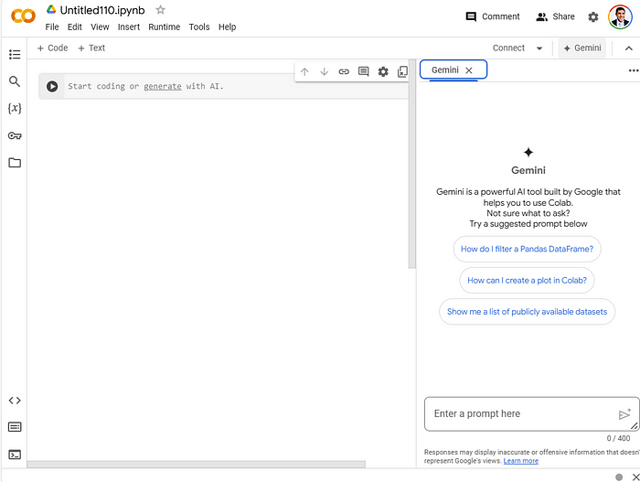Click into the code cell editor

[236, 86]
